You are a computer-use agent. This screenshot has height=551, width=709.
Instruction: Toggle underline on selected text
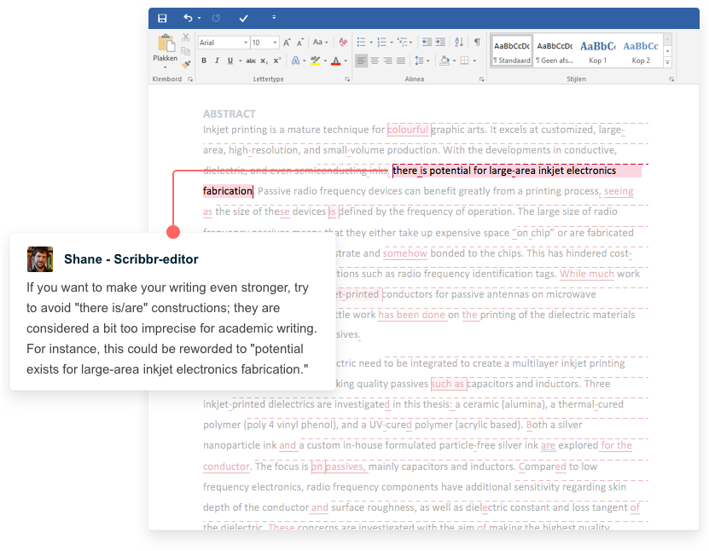(229, 61)
